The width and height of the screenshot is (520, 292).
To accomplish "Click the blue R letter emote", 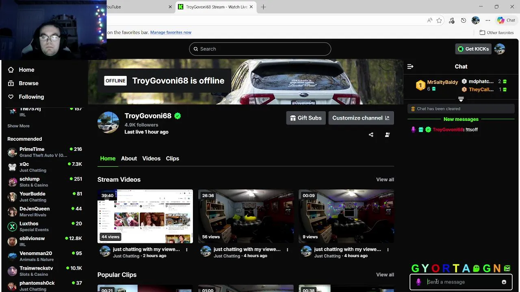I will pos(446,268).
